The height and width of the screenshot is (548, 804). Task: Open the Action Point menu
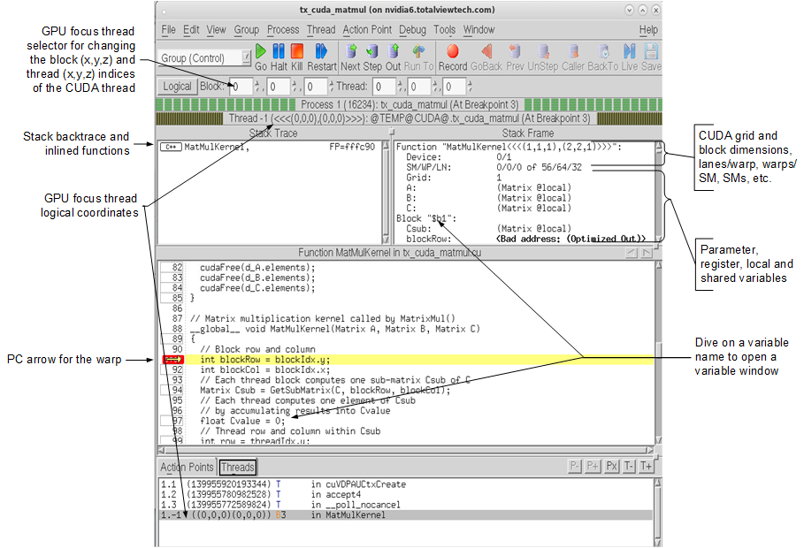point(366,30)
